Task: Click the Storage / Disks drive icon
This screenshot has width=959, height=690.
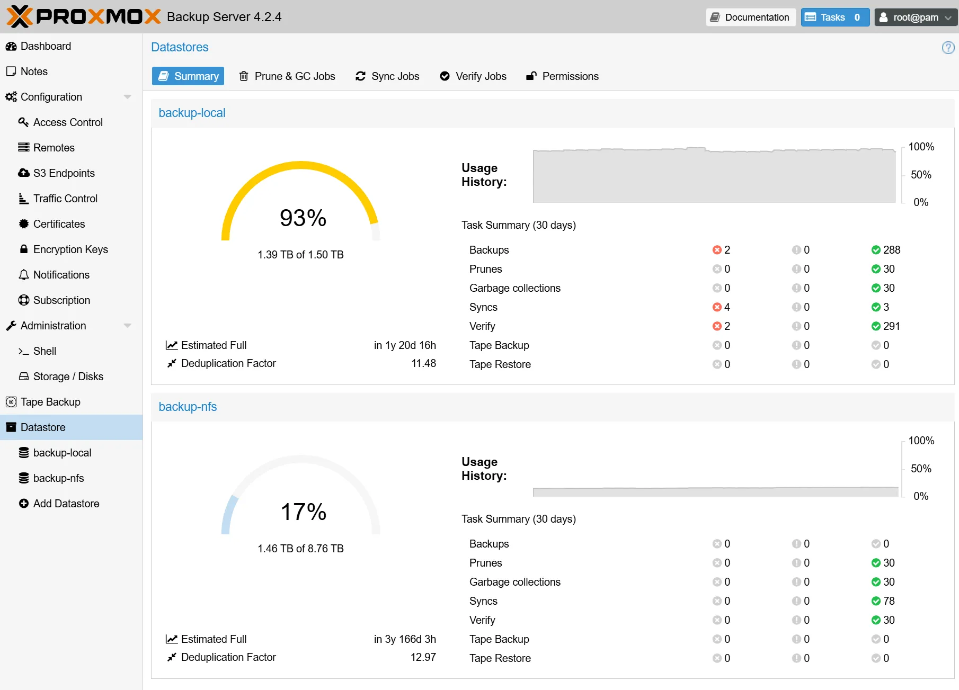Action: [23, 377]
